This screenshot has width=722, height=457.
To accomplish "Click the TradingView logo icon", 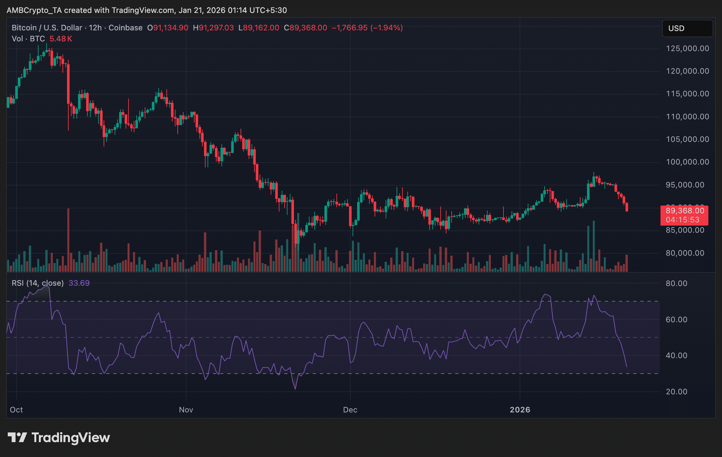I will pyautogui.click(x=17, y=438).
